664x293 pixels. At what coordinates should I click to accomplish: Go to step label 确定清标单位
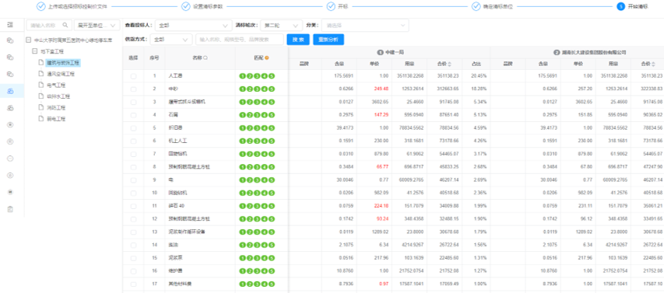click(x=498, y=7)
